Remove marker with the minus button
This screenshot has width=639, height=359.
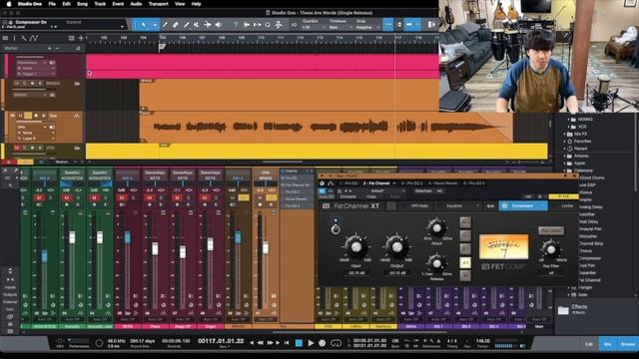(57, 48)
